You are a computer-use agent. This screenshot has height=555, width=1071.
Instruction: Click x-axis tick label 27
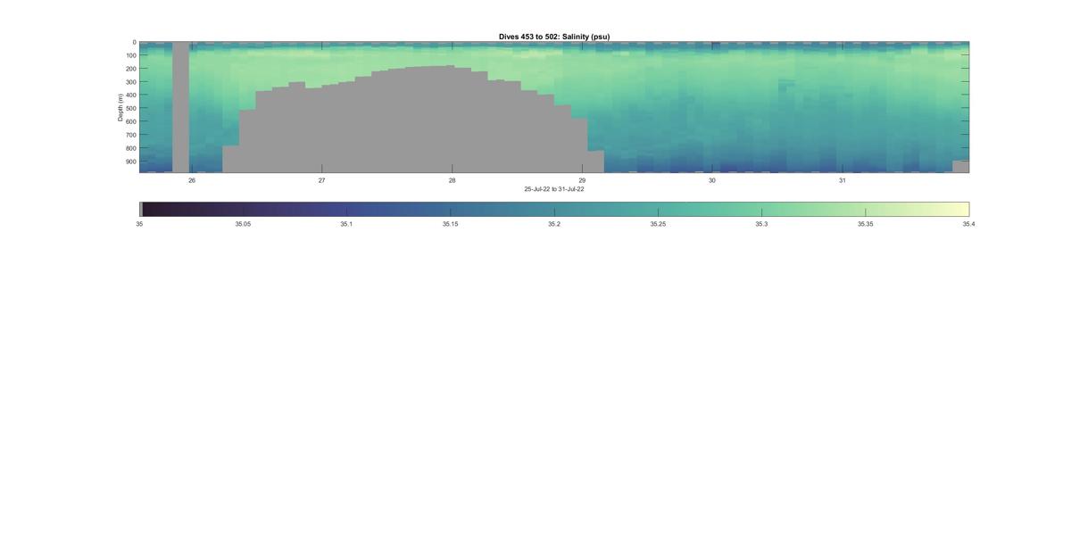pyautogui.click(x=321, y=180)
